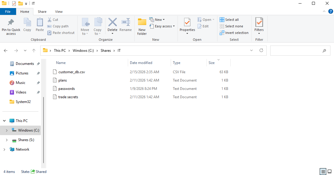Click inside the search box
This screenshot has height=175, width=334.
click(296, 51)
